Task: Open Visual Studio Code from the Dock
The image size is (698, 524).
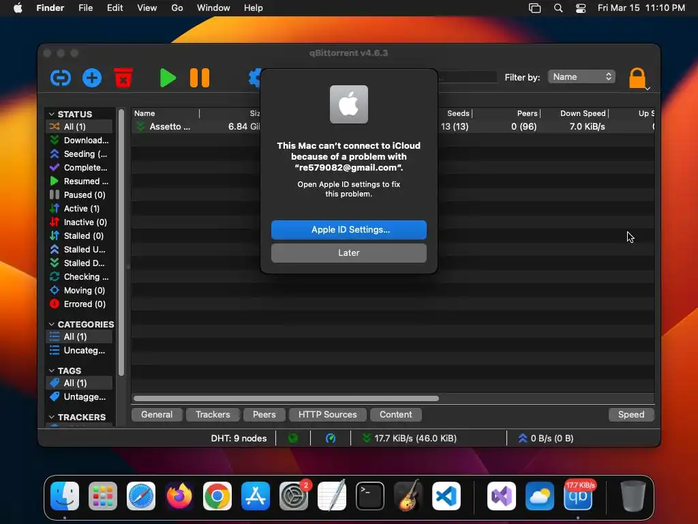Action: click(x=446, y=496)
